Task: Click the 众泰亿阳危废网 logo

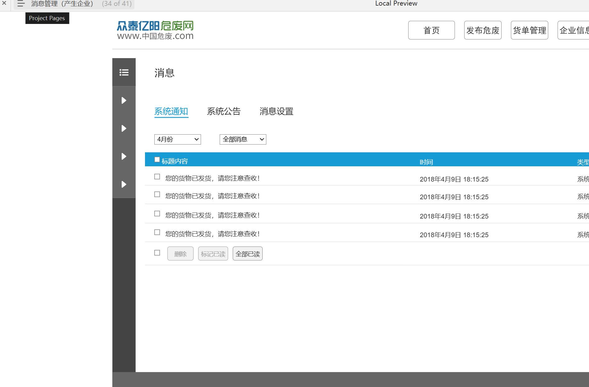Action: (x=155, y=30)
